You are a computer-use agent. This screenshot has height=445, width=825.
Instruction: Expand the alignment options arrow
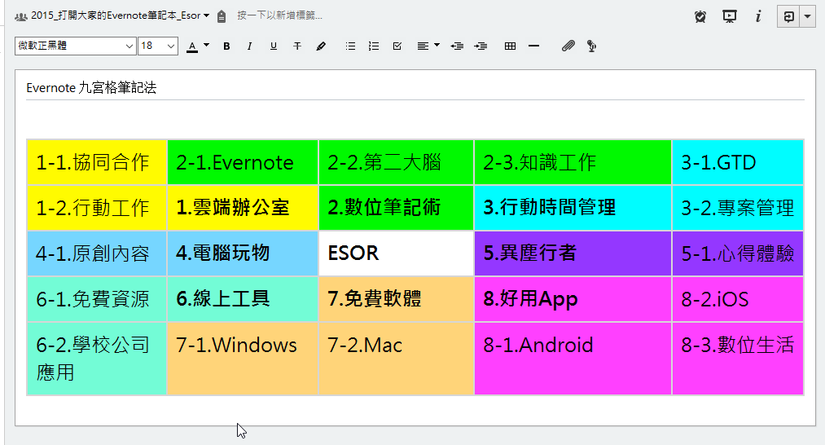tap(437, 46)
